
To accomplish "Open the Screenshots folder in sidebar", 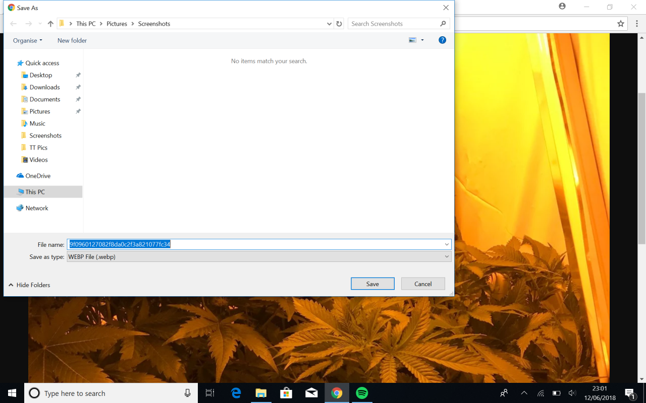I will point(45,136).
